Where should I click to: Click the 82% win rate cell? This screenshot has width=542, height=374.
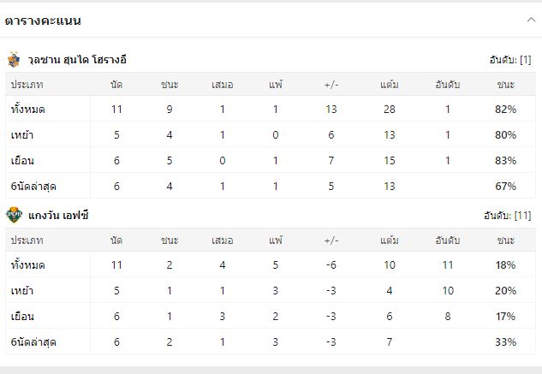click(505, 109)
